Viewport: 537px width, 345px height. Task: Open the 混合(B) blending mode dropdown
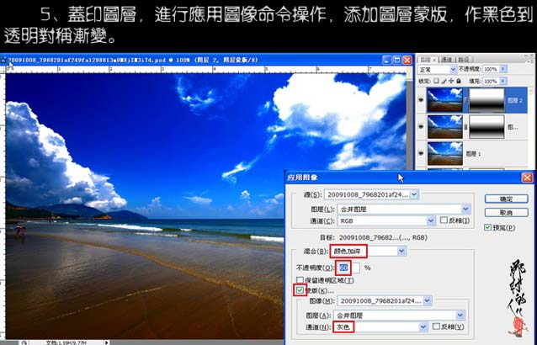coord(399,251)
